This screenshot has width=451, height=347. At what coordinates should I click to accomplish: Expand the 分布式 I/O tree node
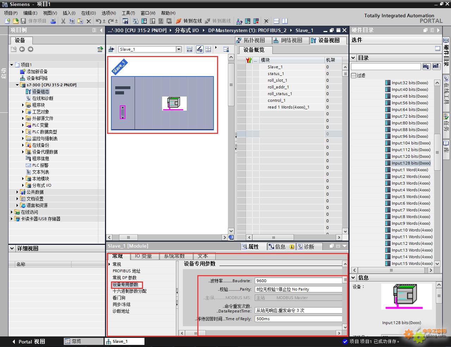click(23, 185)
